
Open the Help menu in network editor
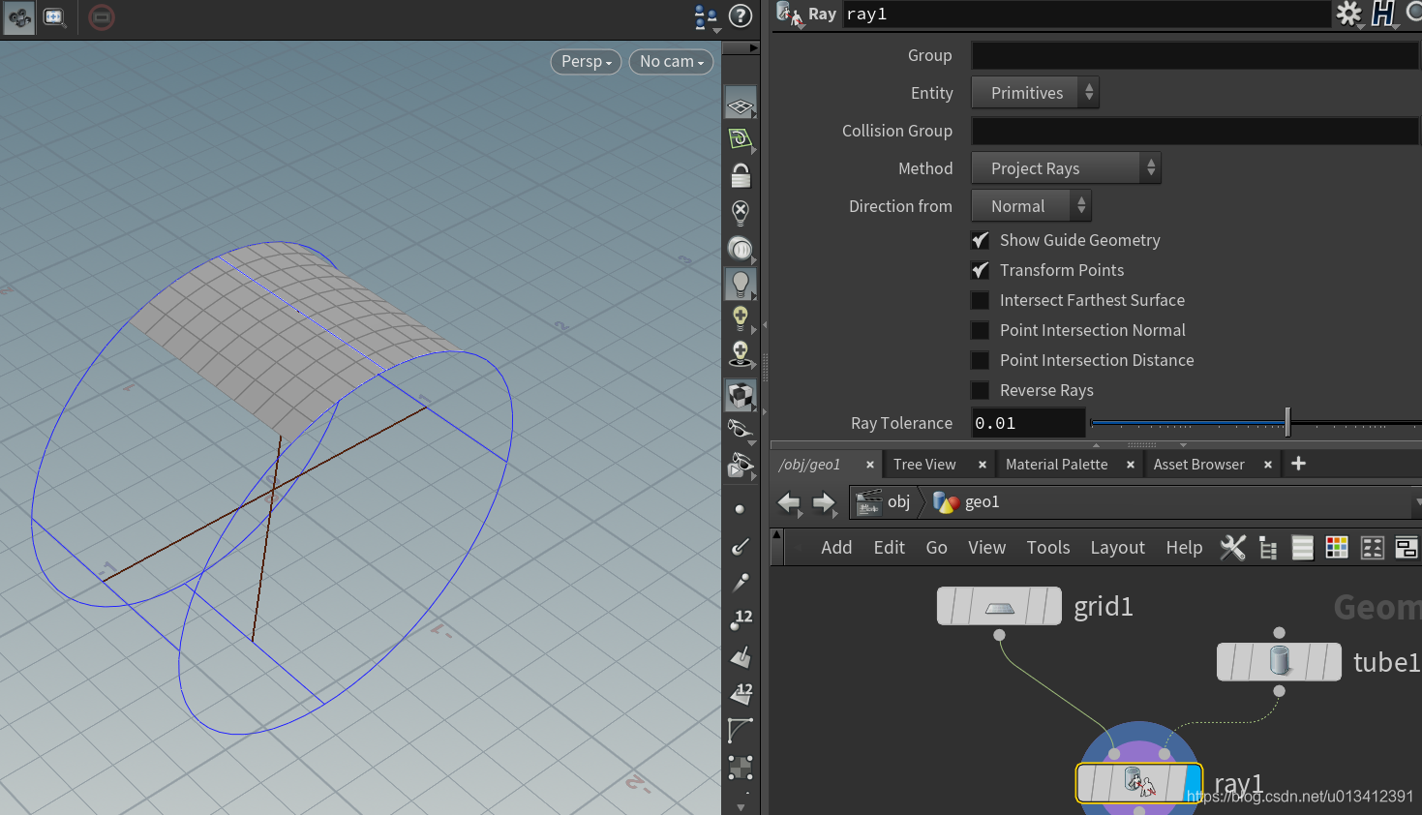[x=1184, y=548]
